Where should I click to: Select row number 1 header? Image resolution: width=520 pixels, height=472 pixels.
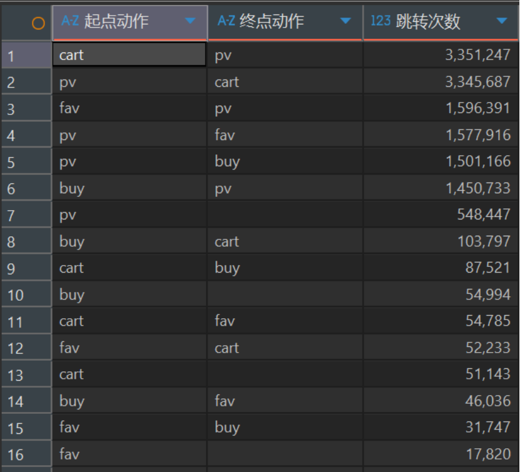click(26, 55)
